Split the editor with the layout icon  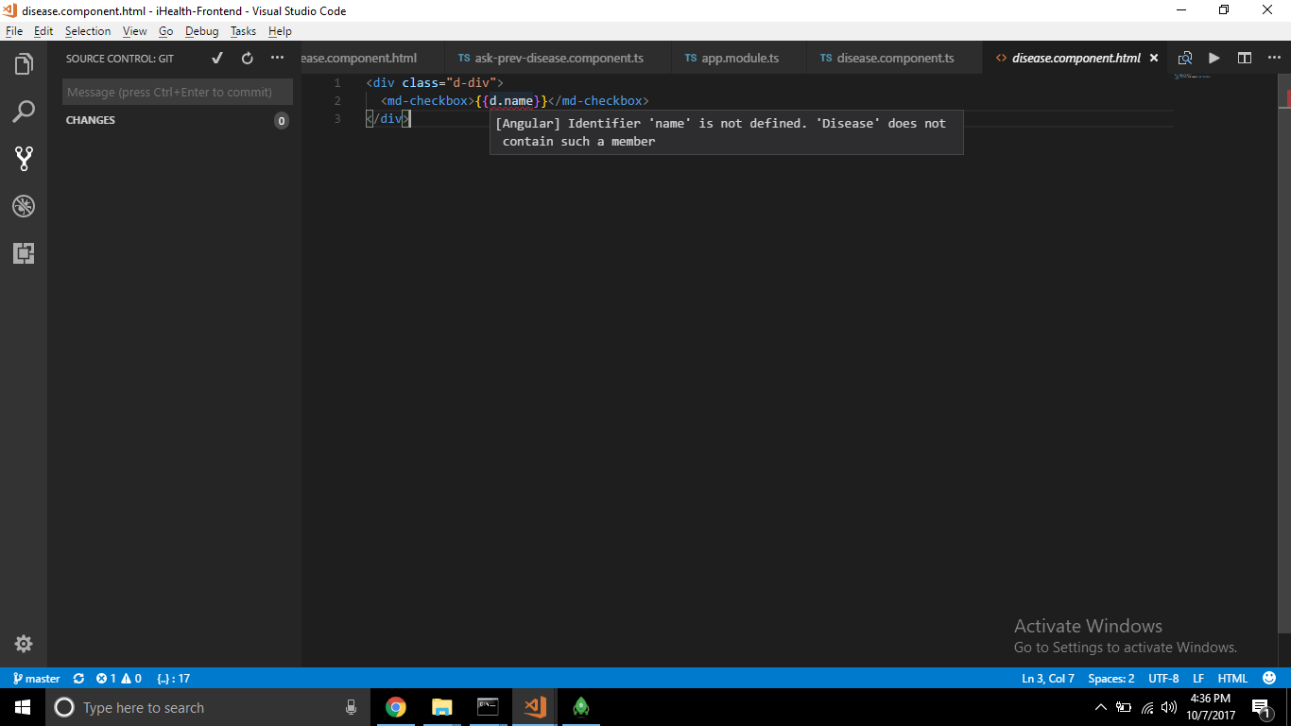point(1245,58)
